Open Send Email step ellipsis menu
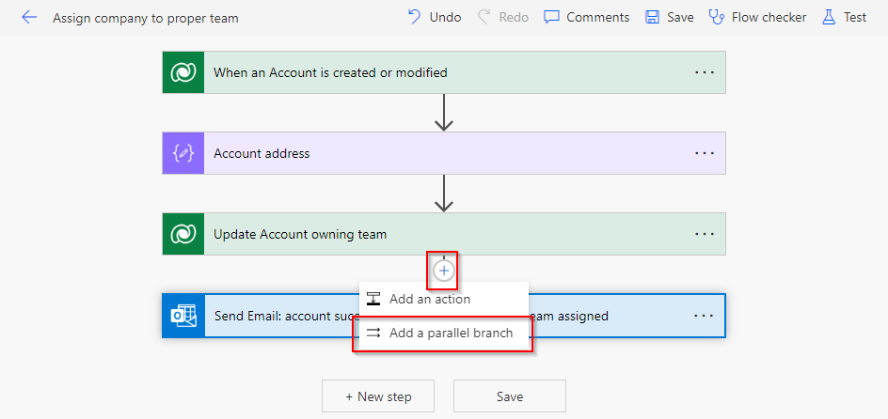The image size is (888, 419). coord(704,316)
